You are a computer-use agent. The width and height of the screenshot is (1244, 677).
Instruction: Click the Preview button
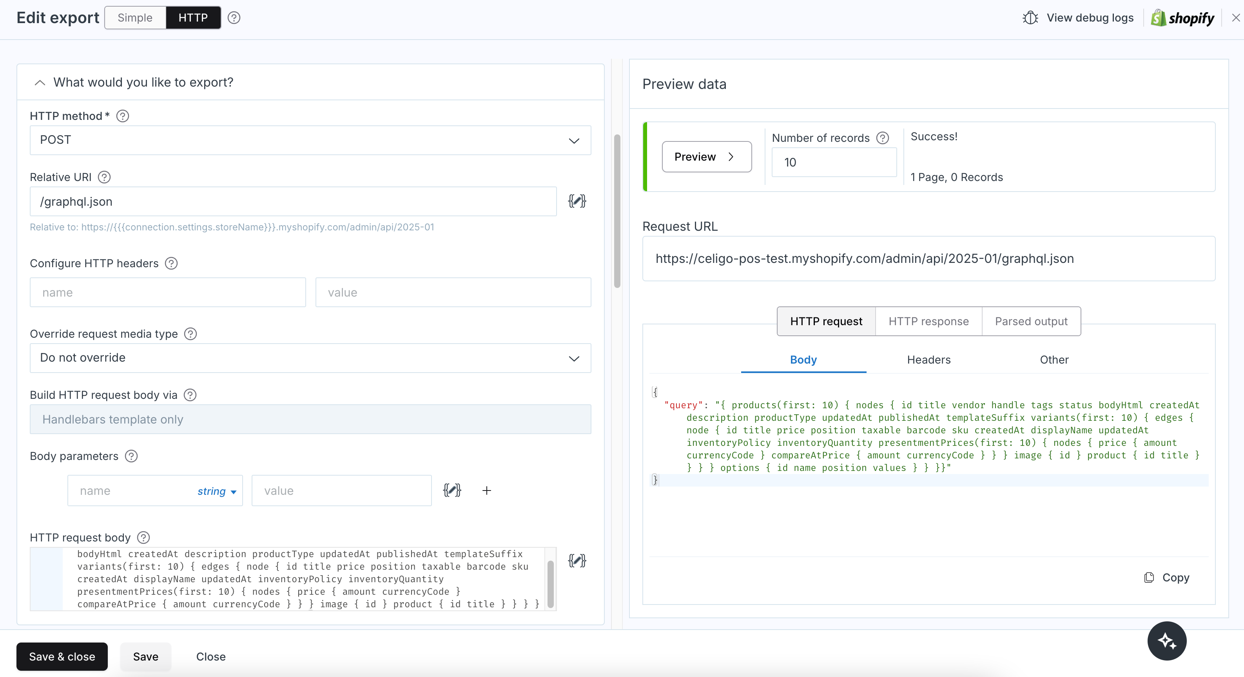tap(707, 156)
